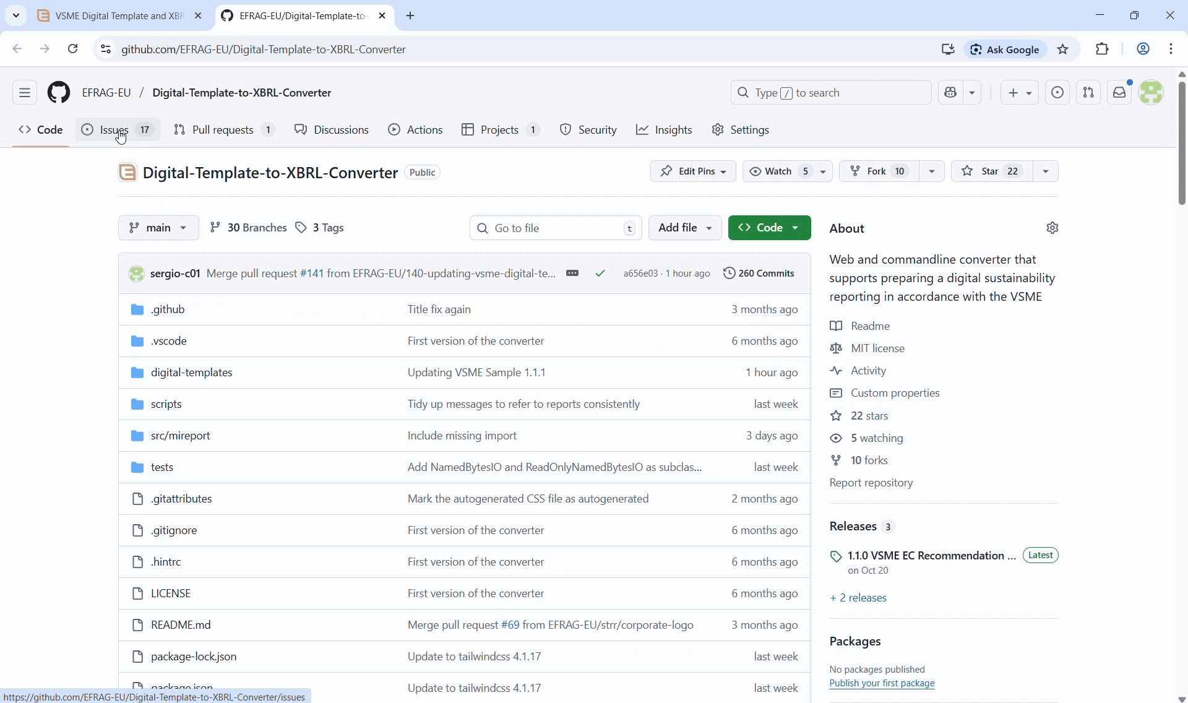Open the create new plus menu
The width and height of the screenshot is (1188, 703).
(1019, 93)
